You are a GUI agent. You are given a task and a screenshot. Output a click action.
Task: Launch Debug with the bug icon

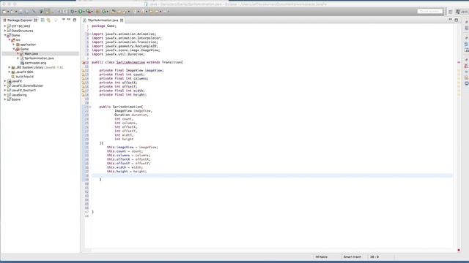point(72,12)
